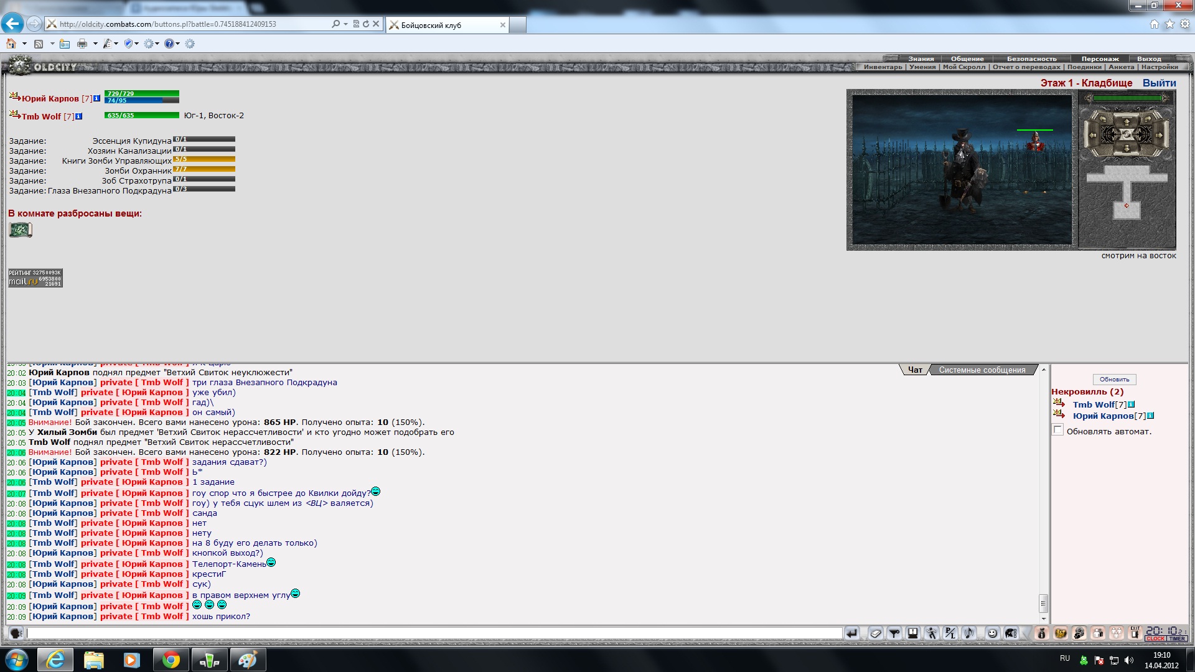Click the Юрий Карпов HP bar 729/729

142,93
